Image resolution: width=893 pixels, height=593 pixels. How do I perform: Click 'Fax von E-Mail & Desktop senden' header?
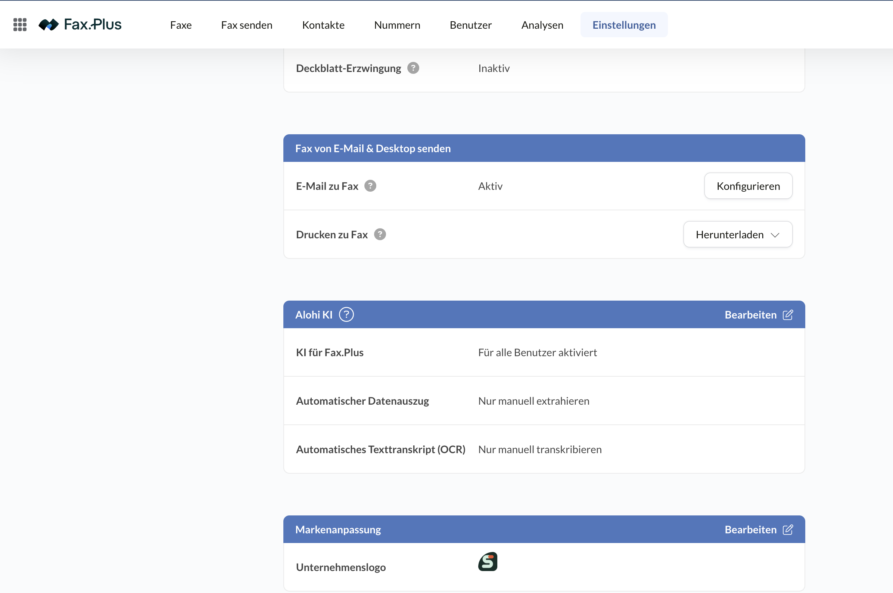click(373, 148)
